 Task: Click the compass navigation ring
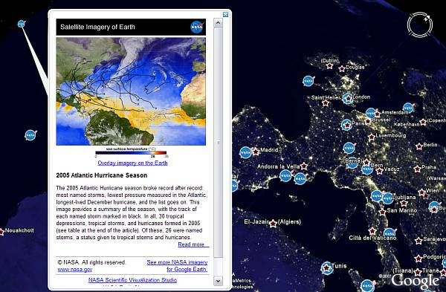(x=419, y=25)
